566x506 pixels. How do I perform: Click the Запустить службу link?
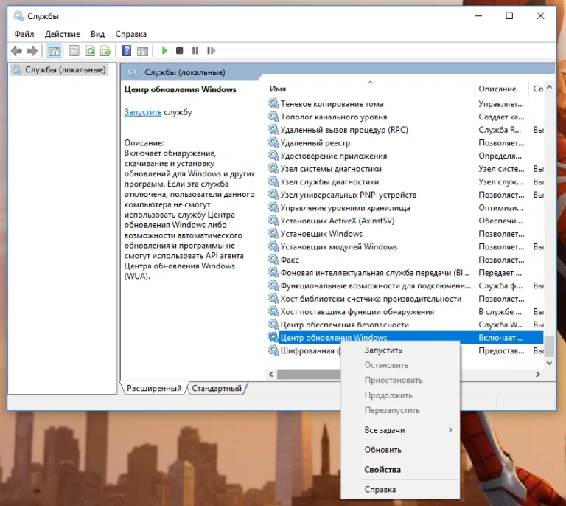(143, 112)
